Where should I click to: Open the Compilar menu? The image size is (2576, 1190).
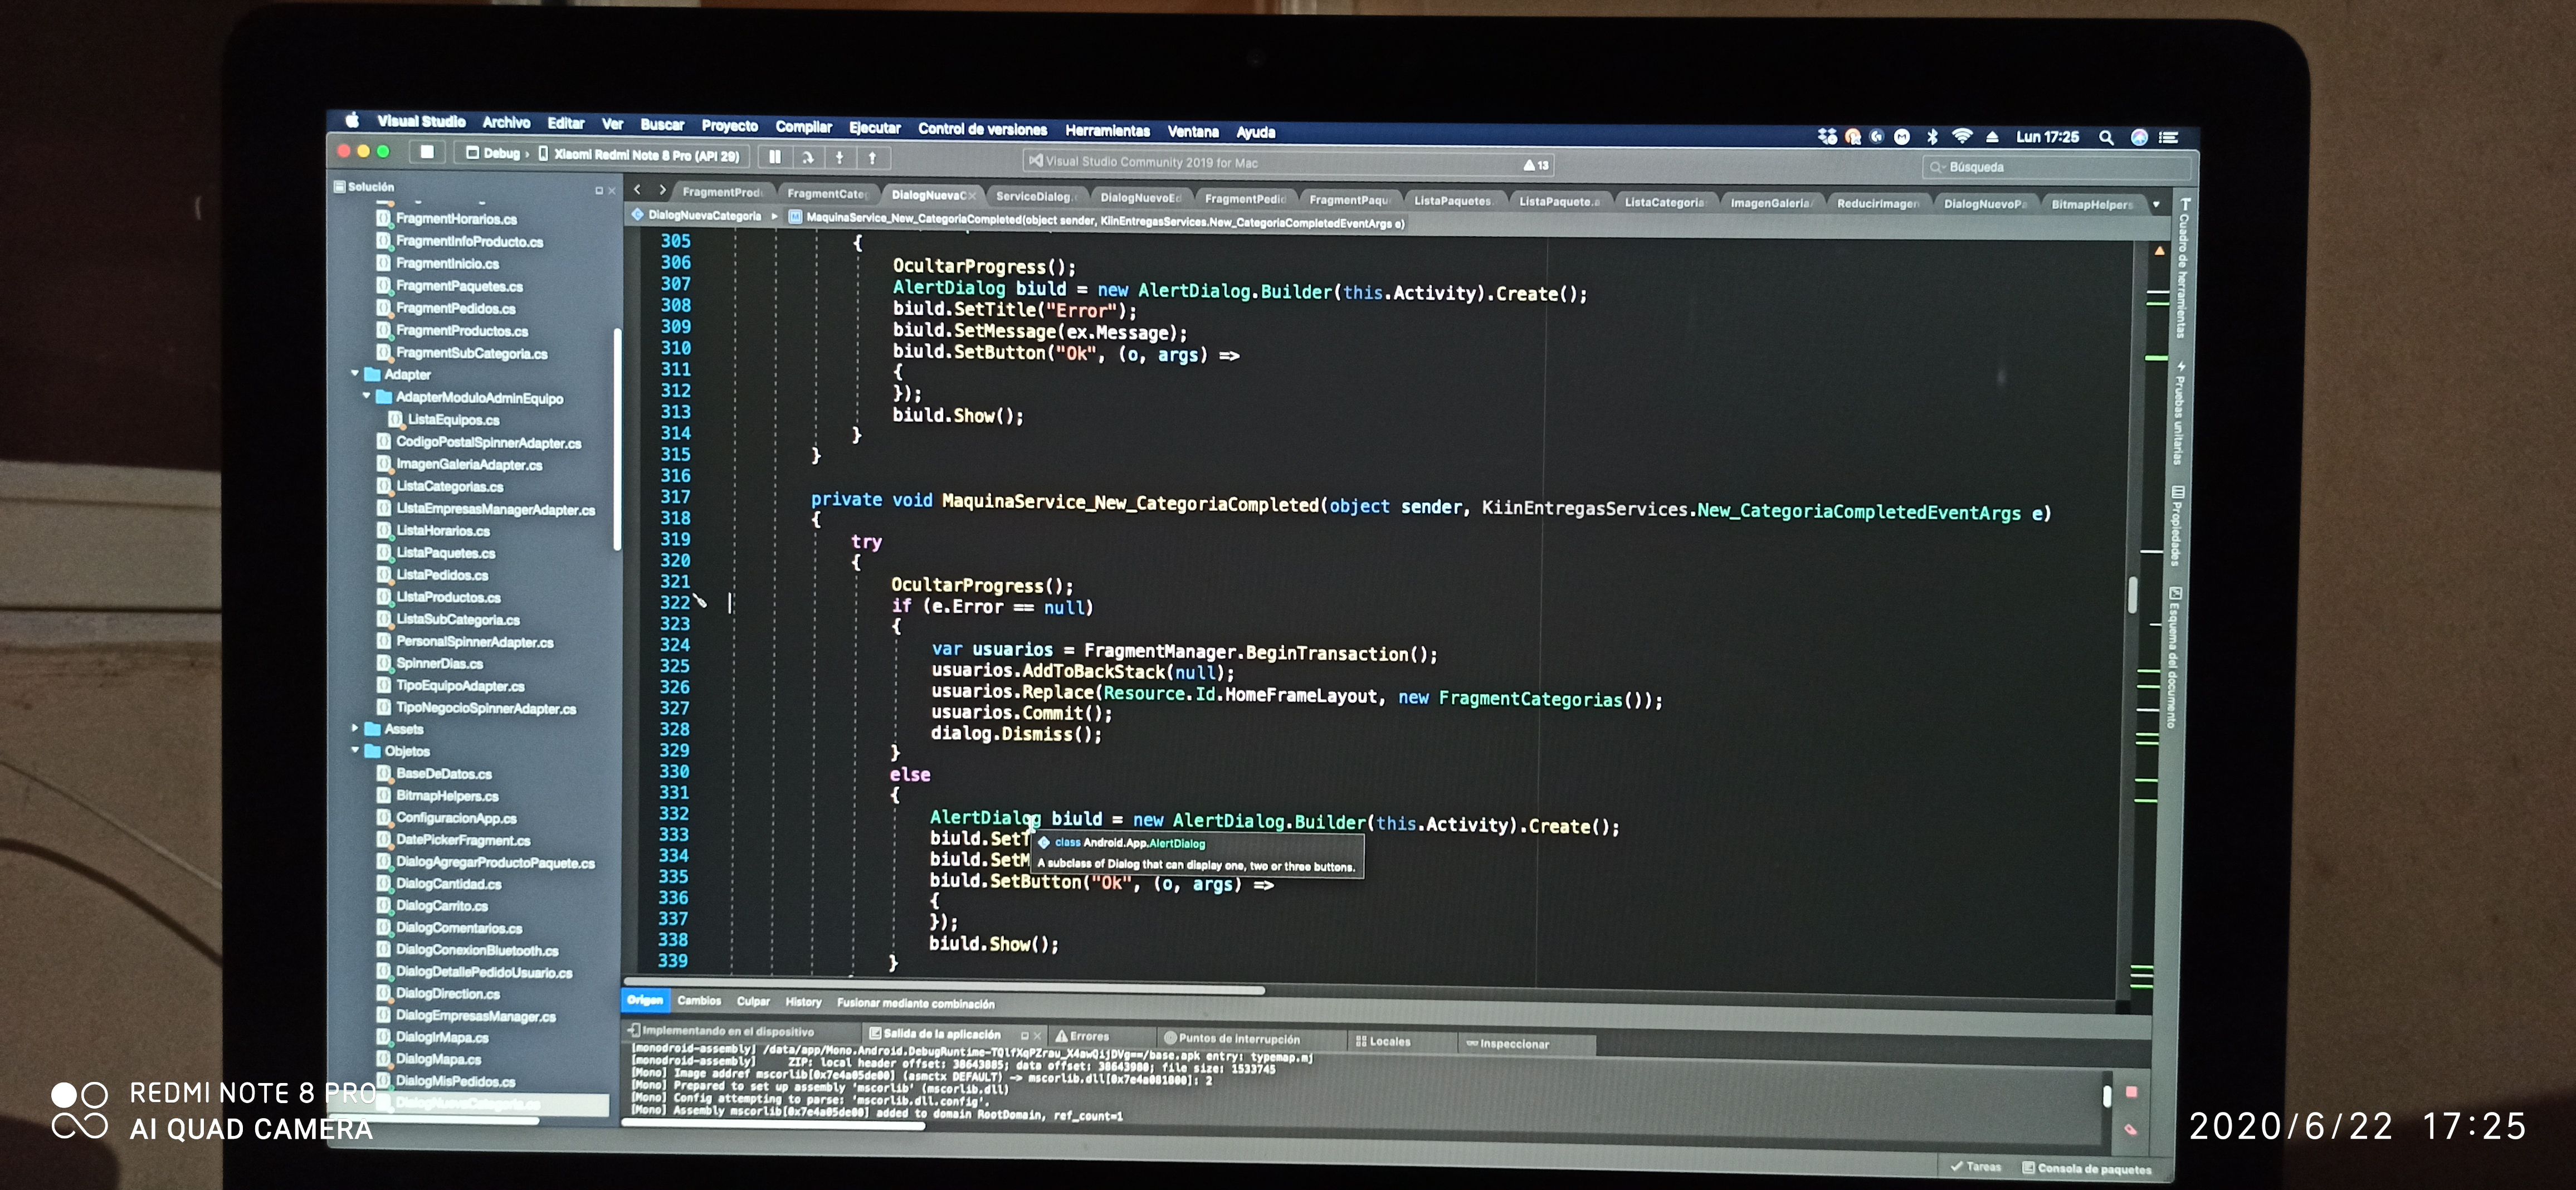803,127
